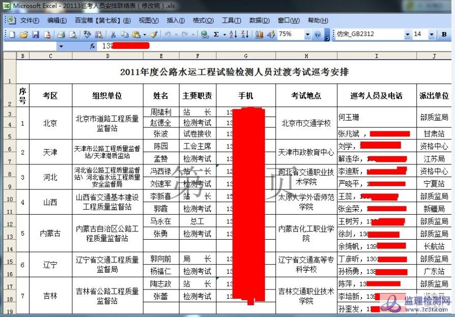Click the Open folder icon
The width and height of the screenshot is (455, 317).
click(23, 35)
